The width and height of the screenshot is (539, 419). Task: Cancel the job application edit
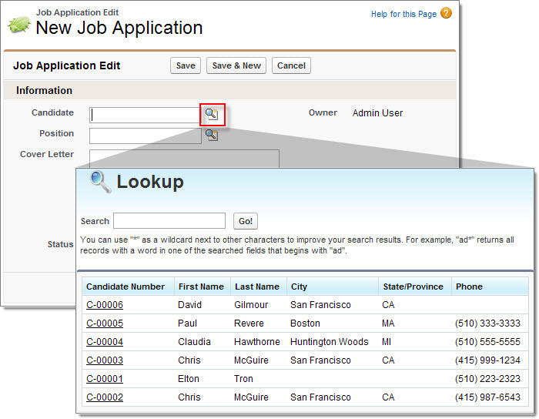[x=291, y=65]
